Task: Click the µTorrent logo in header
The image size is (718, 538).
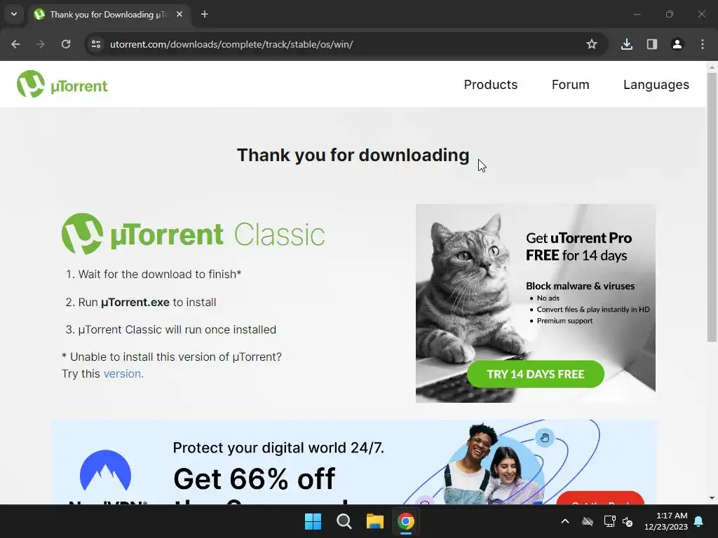Action: point(62,84)
